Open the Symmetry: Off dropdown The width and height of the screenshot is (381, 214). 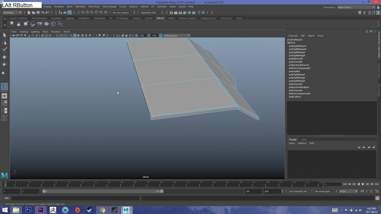pyautogui.click(x=150, y=13)
